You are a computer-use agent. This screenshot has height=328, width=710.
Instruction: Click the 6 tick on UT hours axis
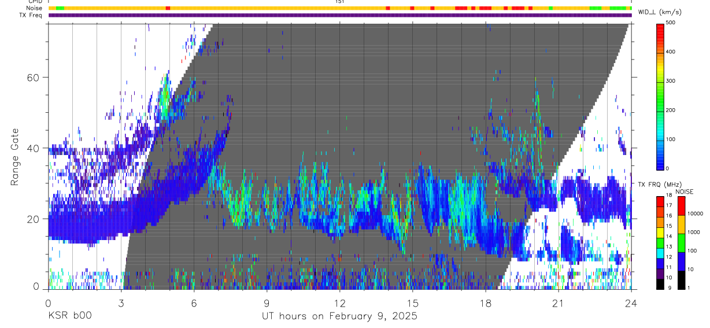tap(194, 303)
